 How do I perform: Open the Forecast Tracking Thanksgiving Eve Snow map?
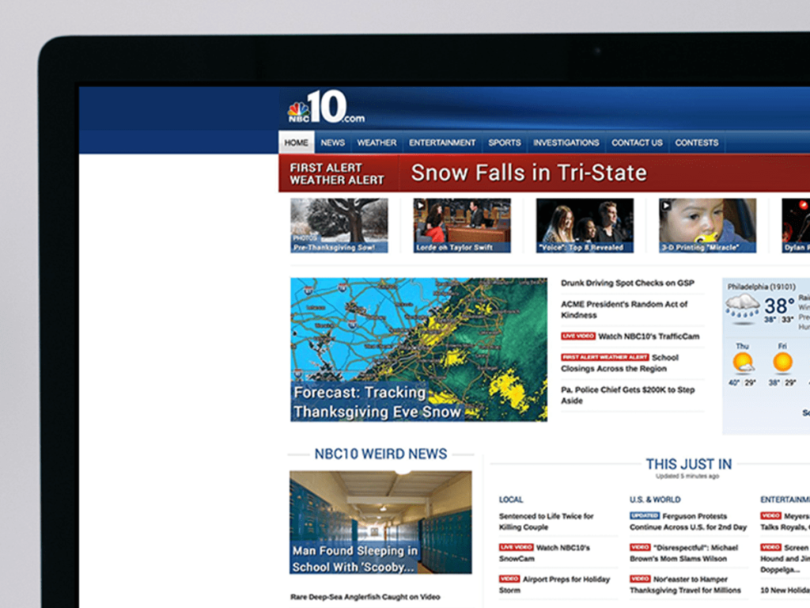pos(418,349)
